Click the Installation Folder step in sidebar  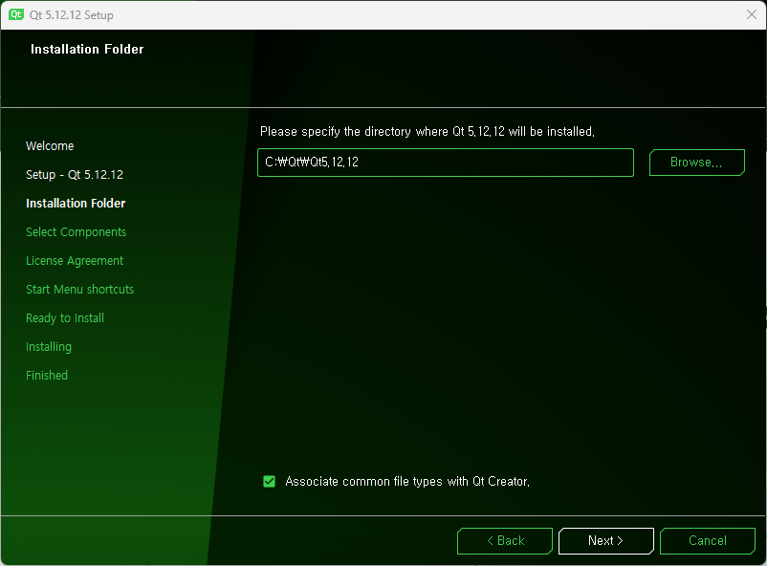pos(76,203)
